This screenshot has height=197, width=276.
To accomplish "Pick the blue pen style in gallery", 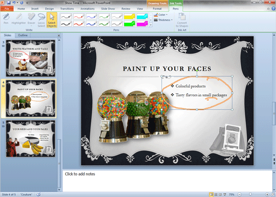I will [91, 16].
